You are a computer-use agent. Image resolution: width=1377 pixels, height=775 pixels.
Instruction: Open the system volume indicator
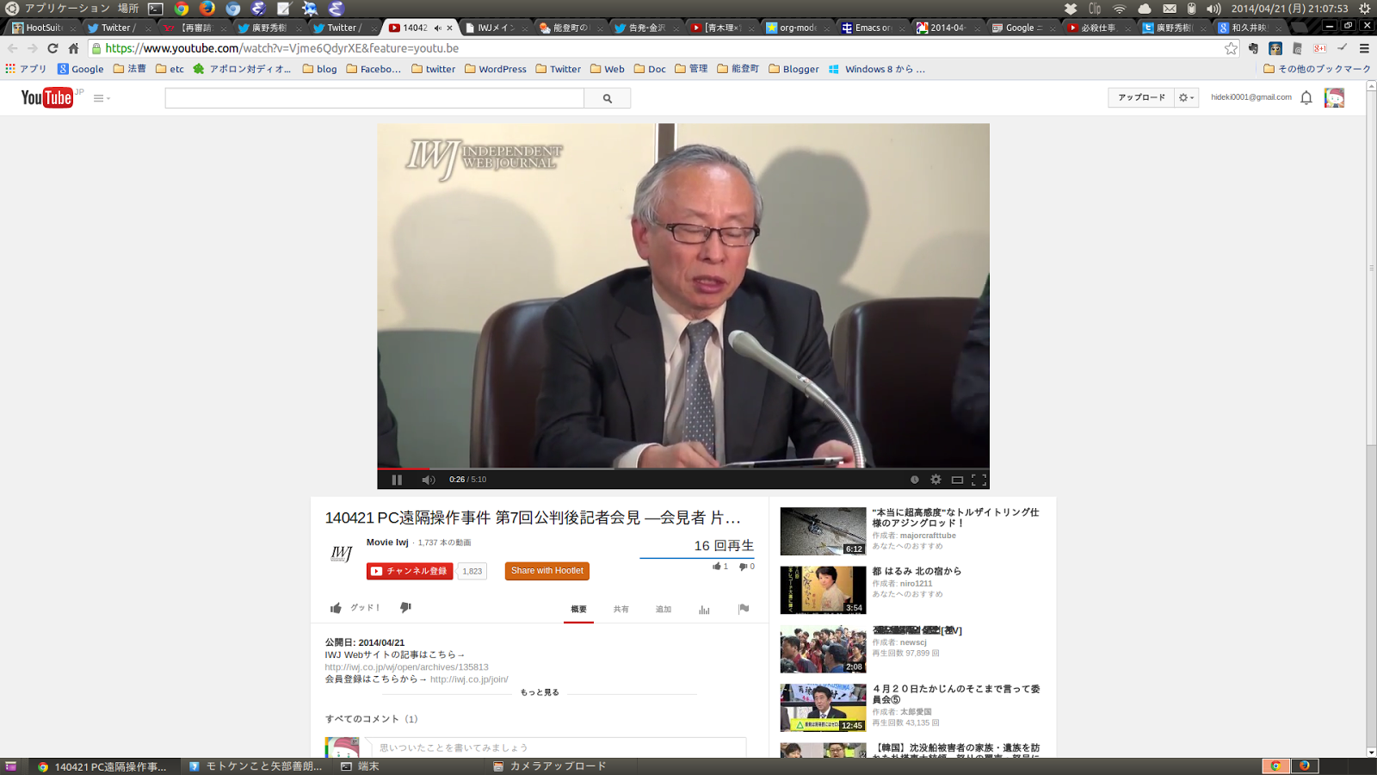coord(1213,9)
